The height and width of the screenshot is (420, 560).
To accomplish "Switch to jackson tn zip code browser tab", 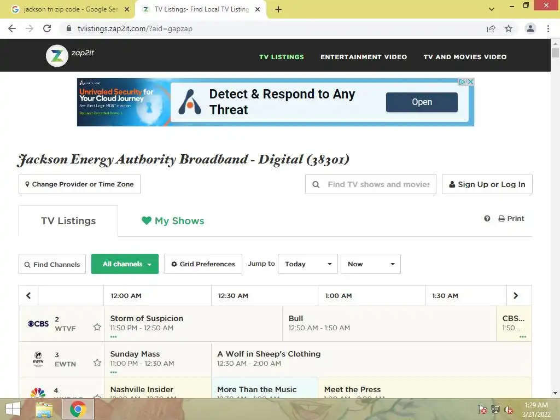I will [x=70, y=9].
